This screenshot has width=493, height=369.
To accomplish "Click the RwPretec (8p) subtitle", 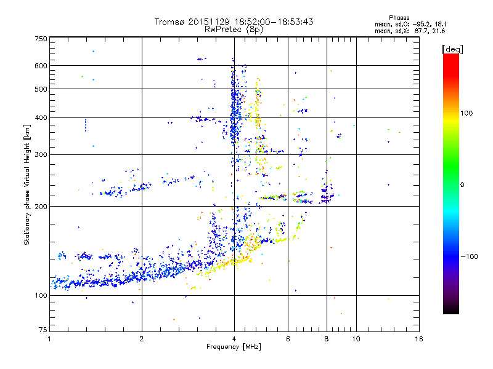I will coord(234,29).
